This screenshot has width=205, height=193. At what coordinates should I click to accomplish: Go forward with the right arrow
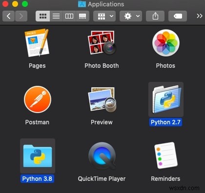[21, 16]
